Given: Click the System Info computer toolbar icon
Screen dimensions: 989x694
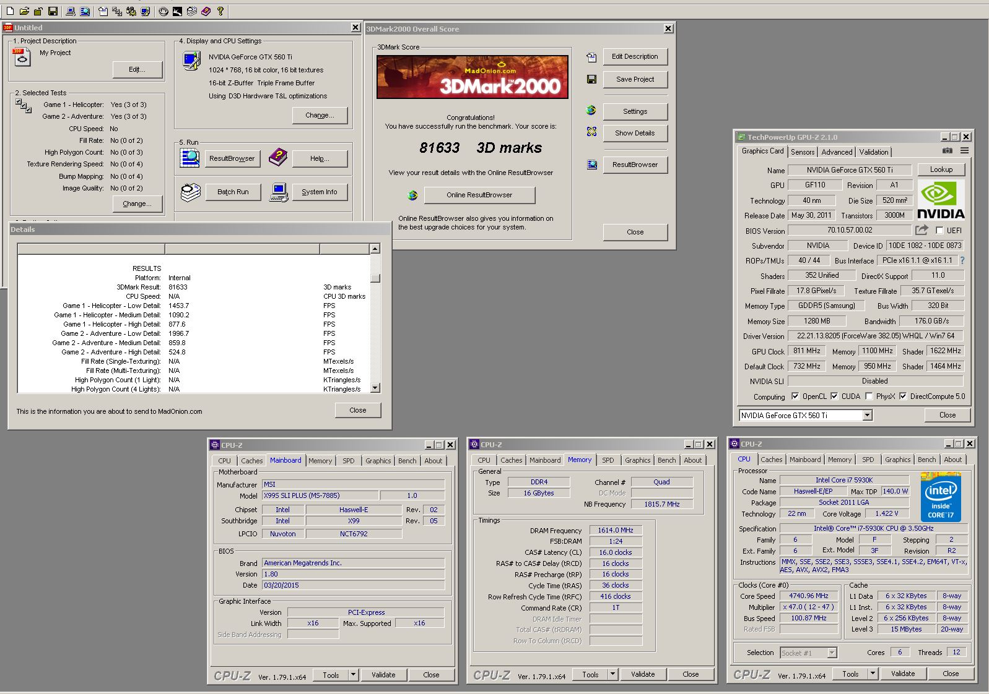Looking at the screenshot, I should pos(70,11).
